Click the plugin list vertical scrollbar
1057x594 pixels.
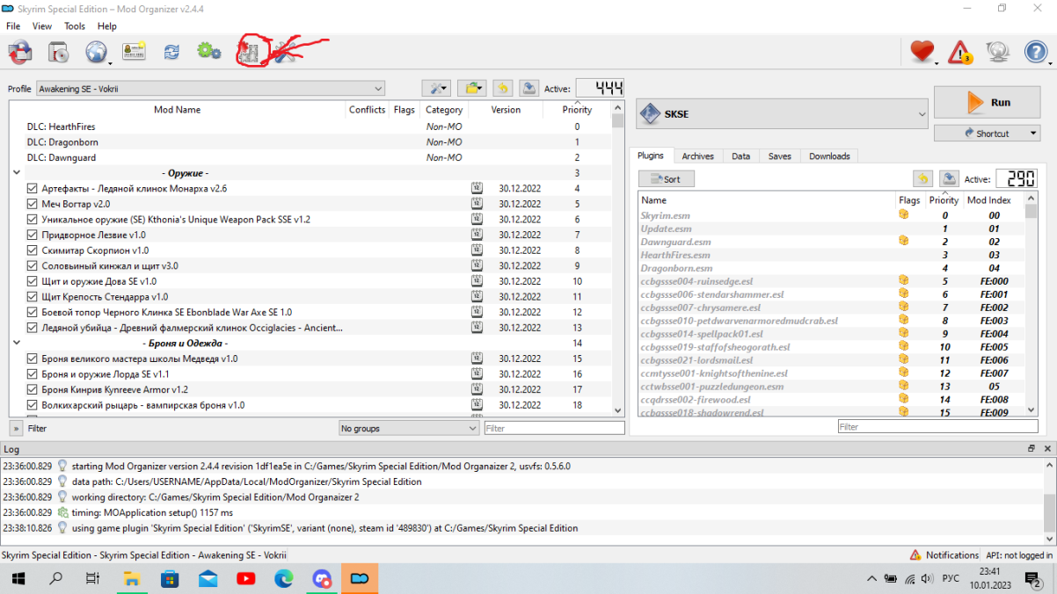tap(1031, 305)
